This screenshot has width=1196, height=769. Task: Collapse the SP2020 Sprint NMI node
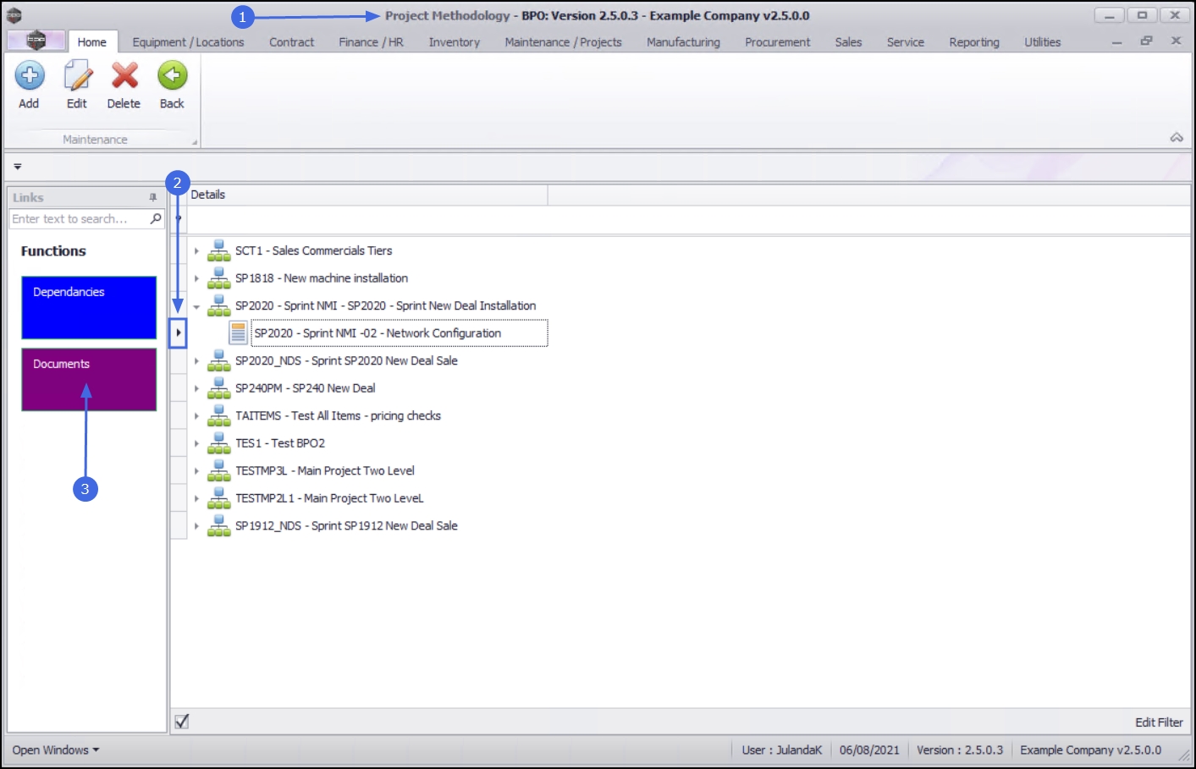tap(196, 306)
